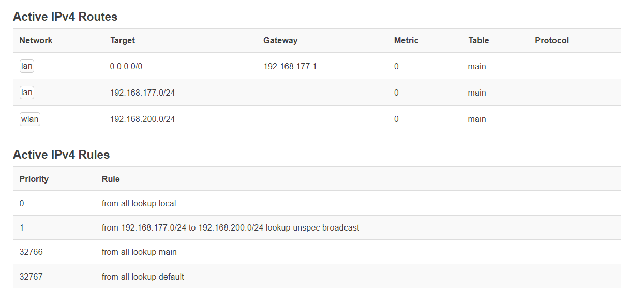Open the wlan network badge

29,119
